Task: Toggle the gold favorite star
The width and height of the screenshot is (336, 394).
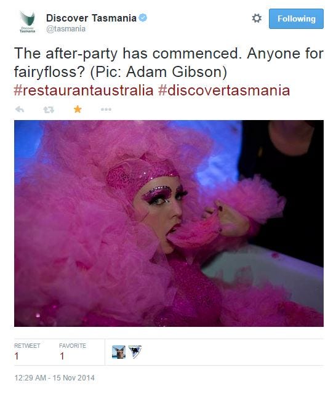Action: 78,110
